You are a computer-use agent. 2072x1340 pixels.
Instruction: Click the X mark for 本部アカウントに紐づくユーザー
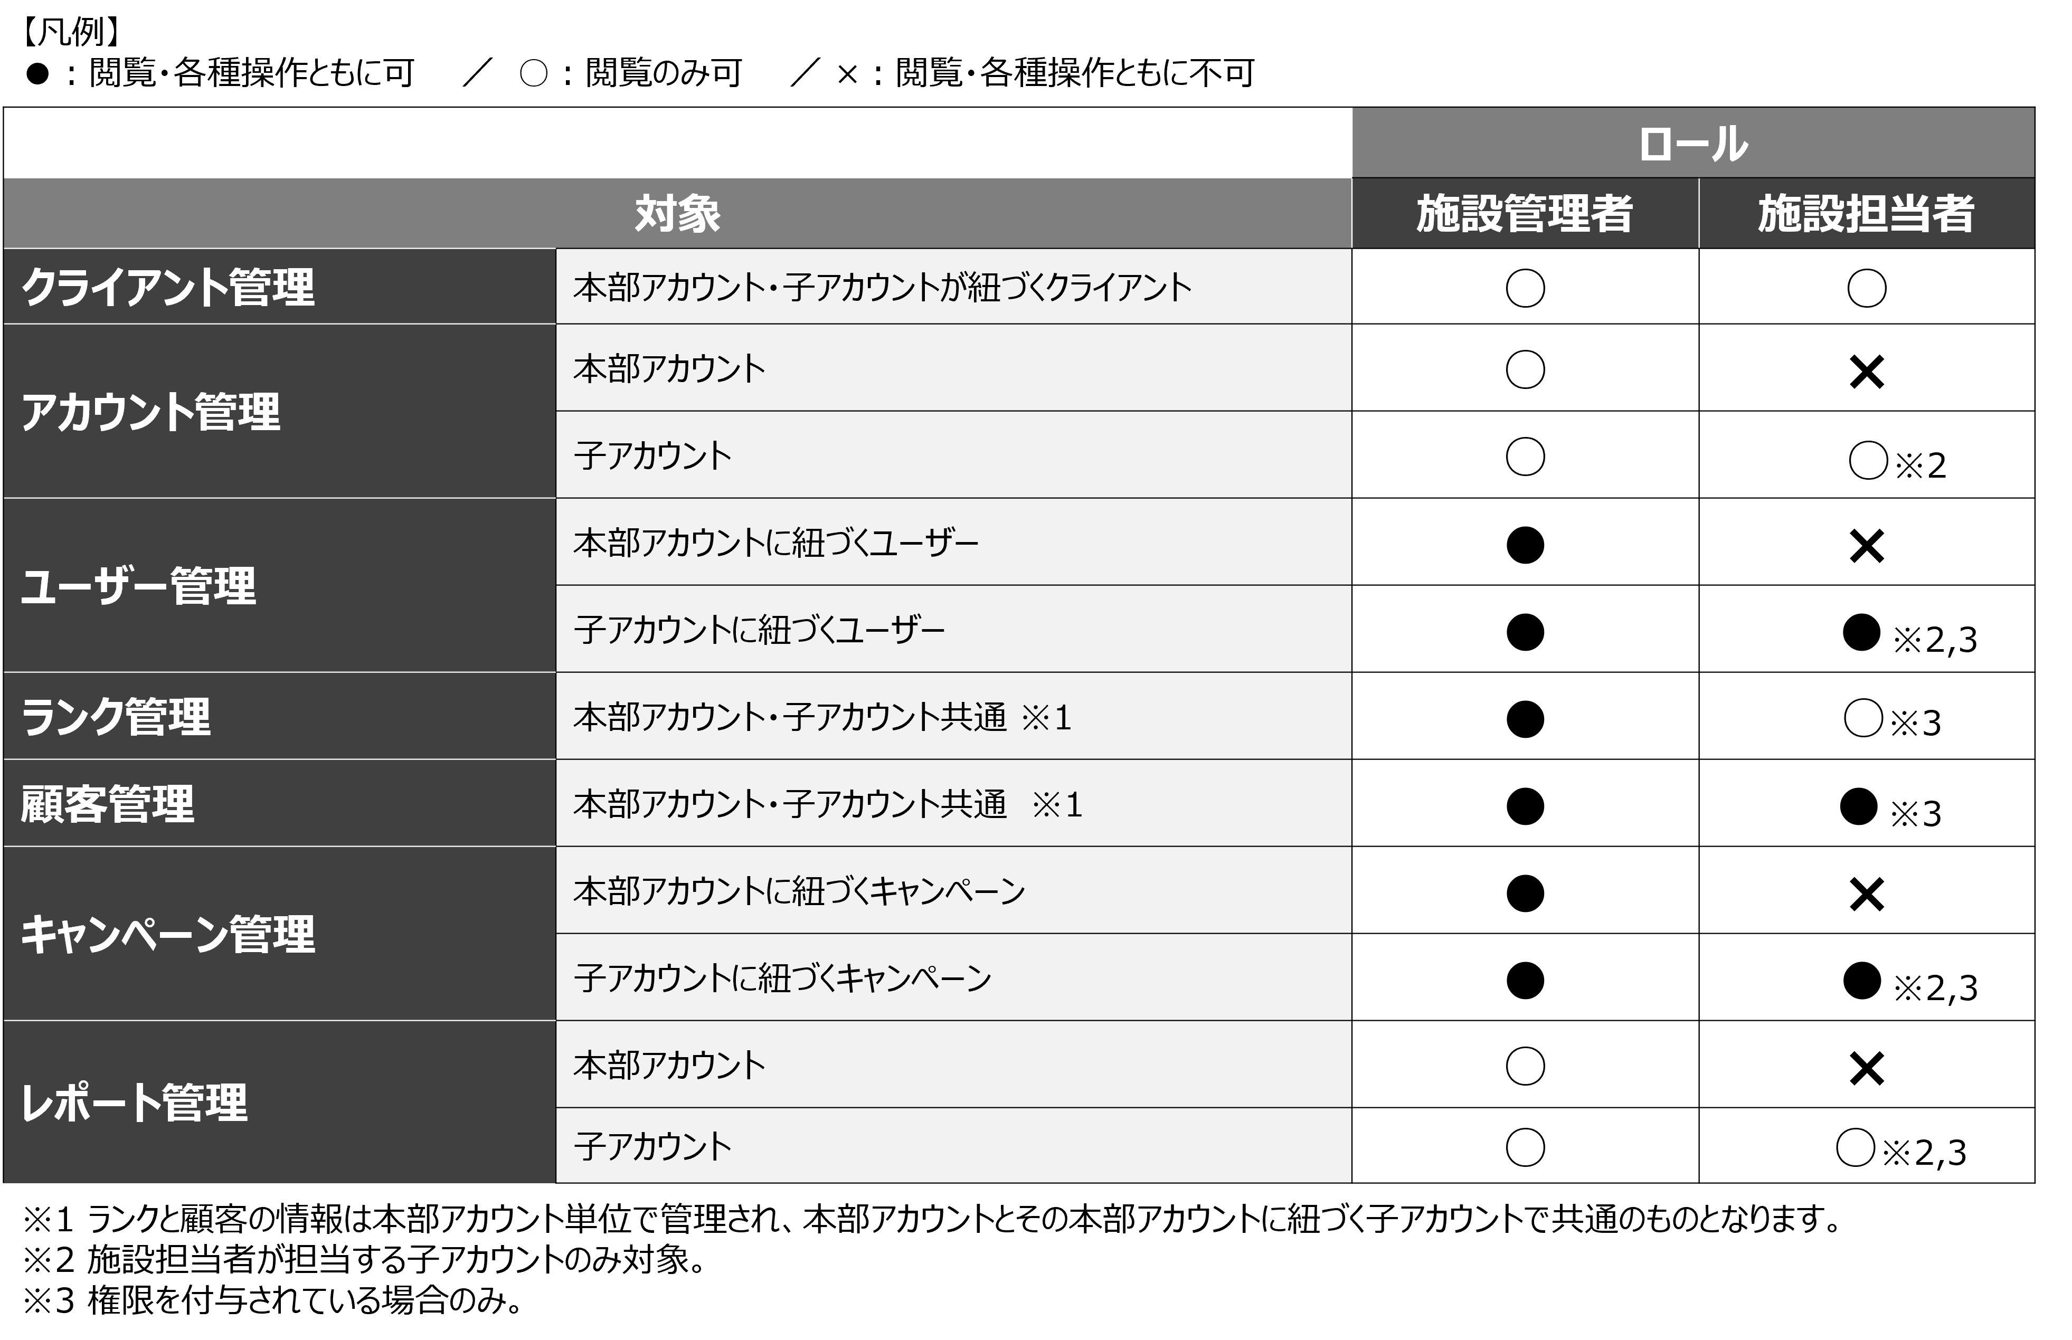(1866, 546)
